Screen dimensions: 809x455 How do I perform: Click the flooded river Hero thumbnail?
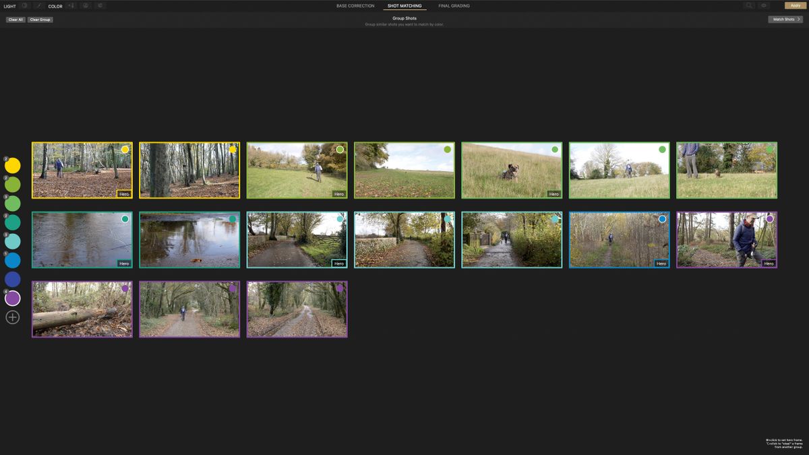click(82, 239)
